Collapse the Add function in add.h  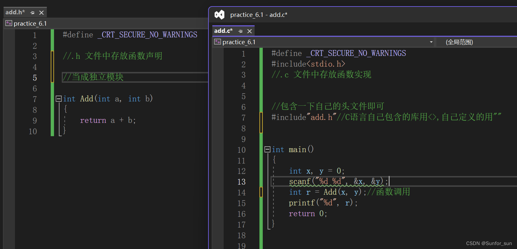[x=59, y=98]
